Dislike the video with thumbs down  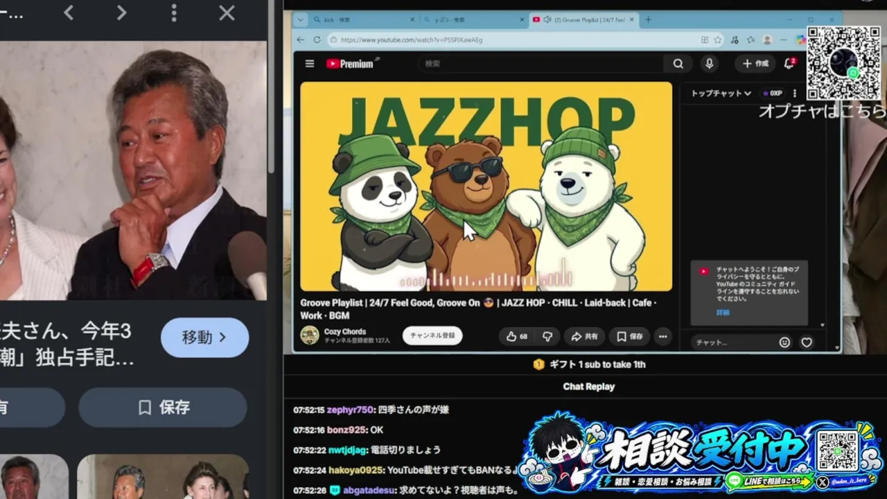point(547,336)
